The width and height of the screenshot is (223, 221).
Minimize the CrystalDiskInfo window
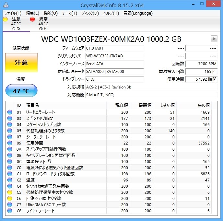point(193,4)
